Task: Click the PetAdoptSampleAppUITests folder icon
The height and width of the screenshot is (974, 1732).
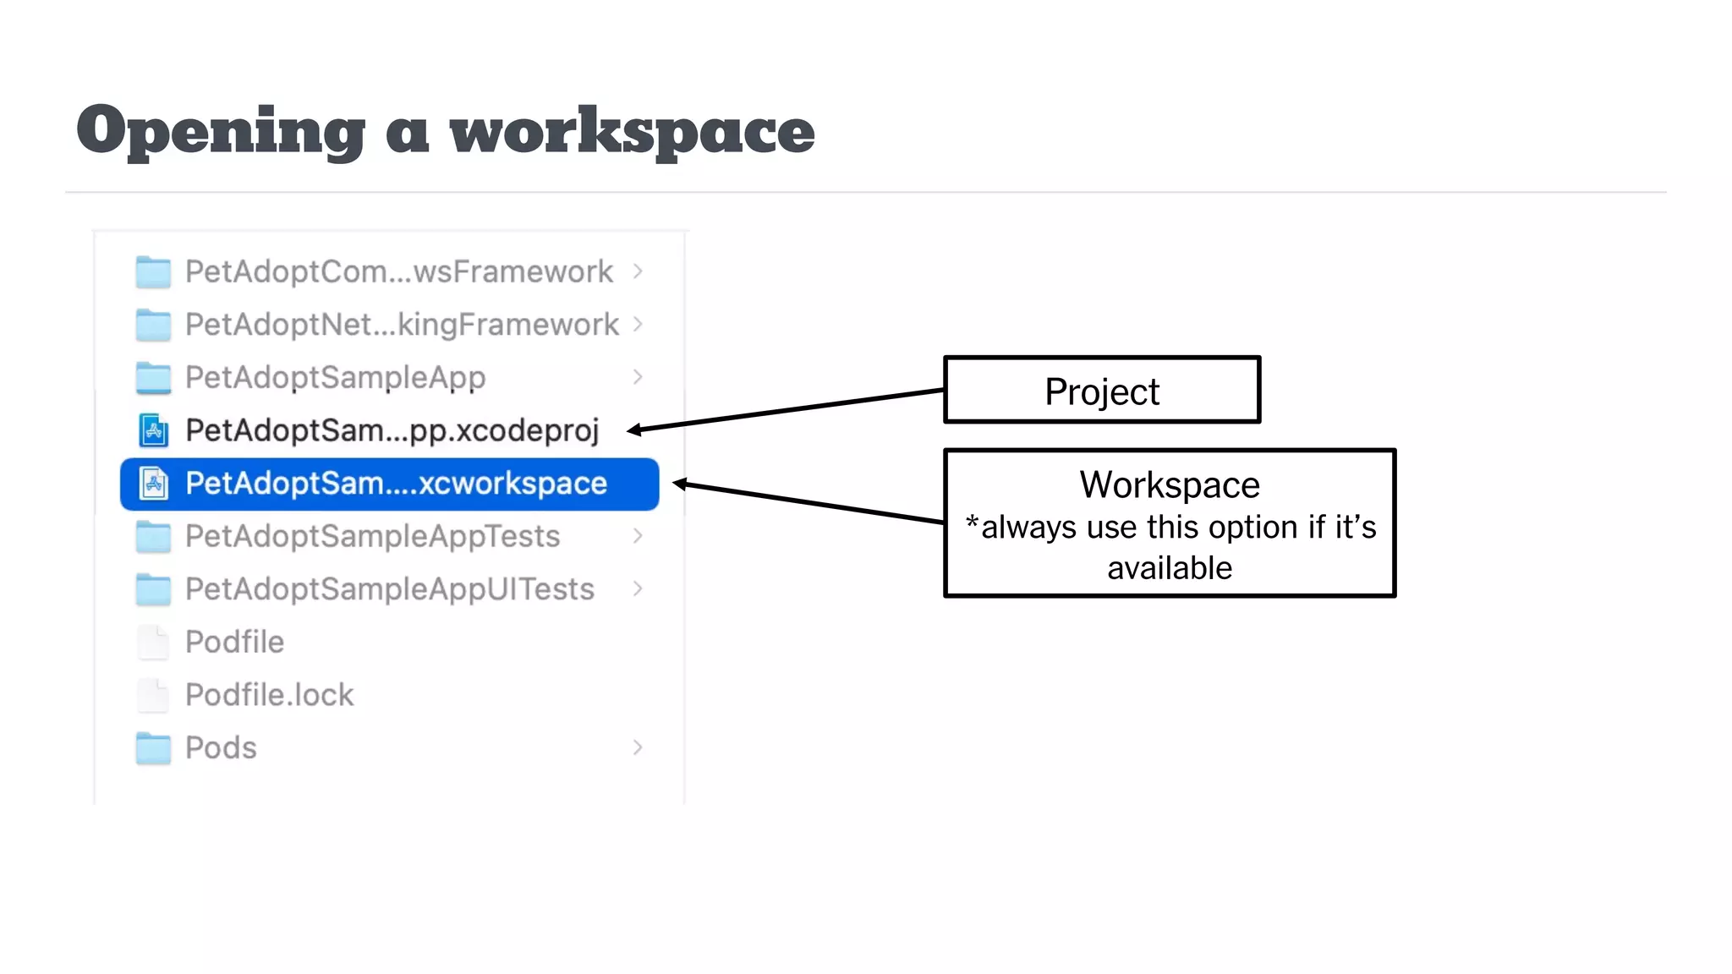Action: coord(153,589)
